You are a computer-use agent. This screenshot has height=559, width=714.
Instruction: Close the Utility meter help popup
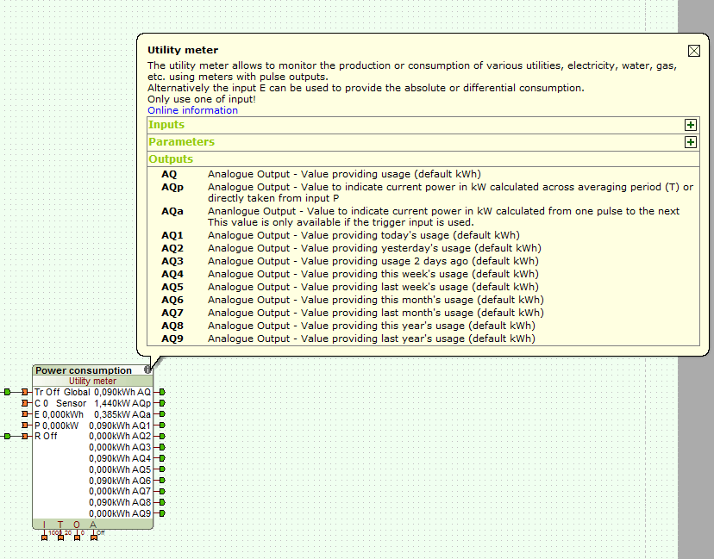point(693,51)
